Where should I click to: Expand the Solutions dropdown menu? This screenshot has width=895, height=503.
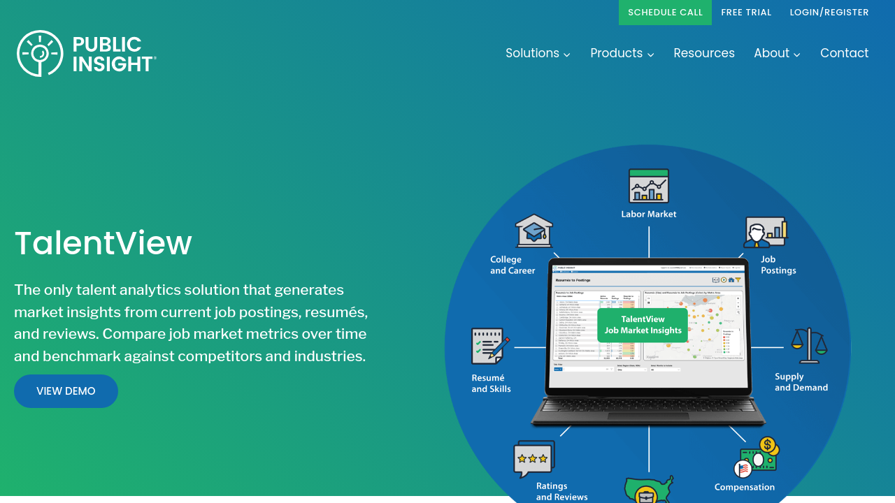click(538, 53)
